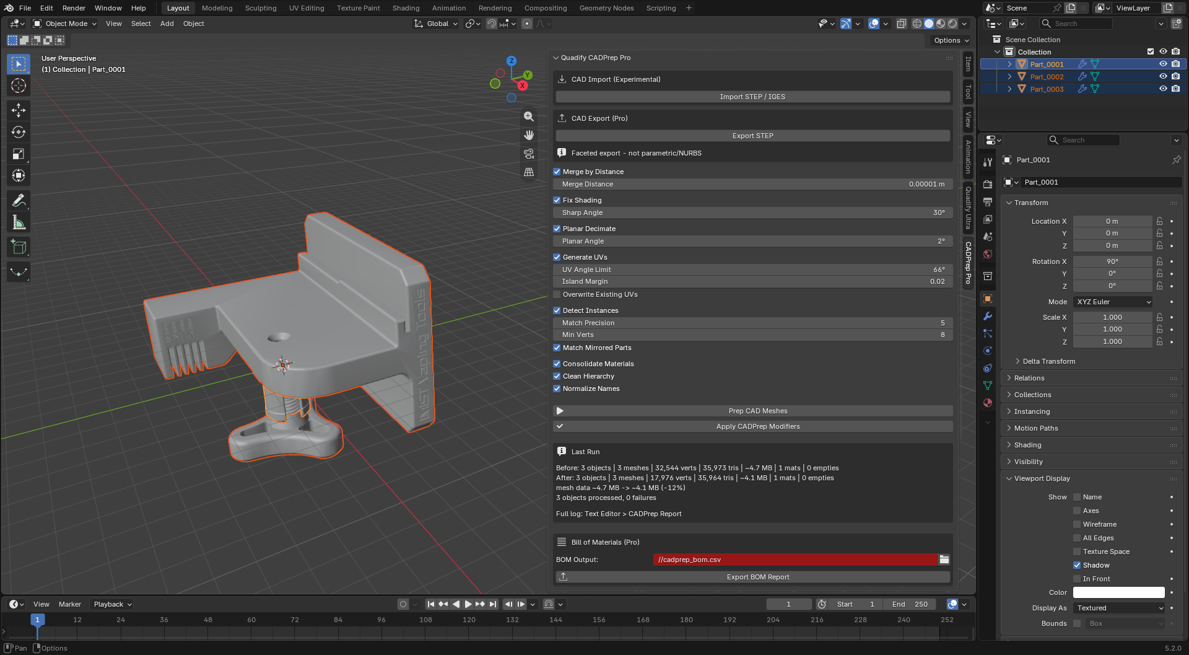Open the Display As Textured dropdown

click(x=1119, y=608)
